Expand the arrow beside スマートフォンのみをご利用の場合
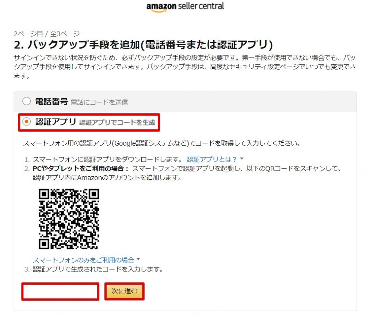The width and height of the screenshot is (374, 323). coord(138,259)
